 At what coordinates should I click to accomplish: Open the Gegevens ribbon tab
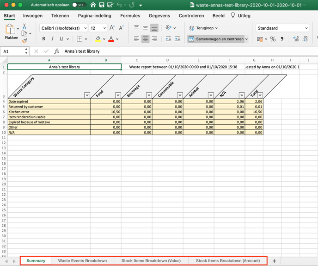[159, 16]
